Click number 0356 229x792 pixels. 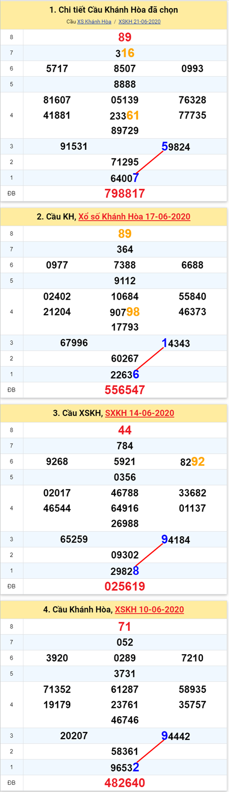(125, 478)
